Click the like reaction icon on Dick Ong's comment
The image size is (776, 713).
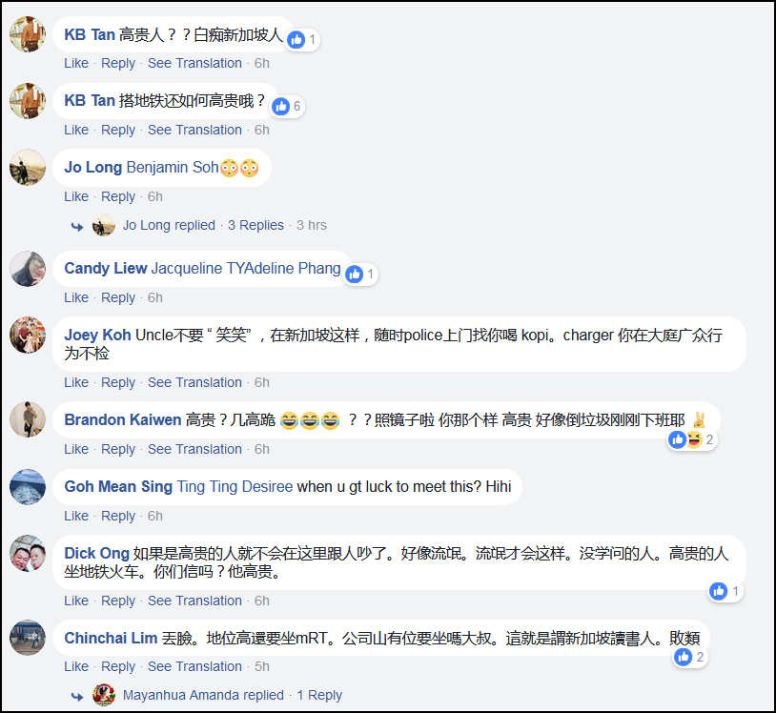(719, 591)
